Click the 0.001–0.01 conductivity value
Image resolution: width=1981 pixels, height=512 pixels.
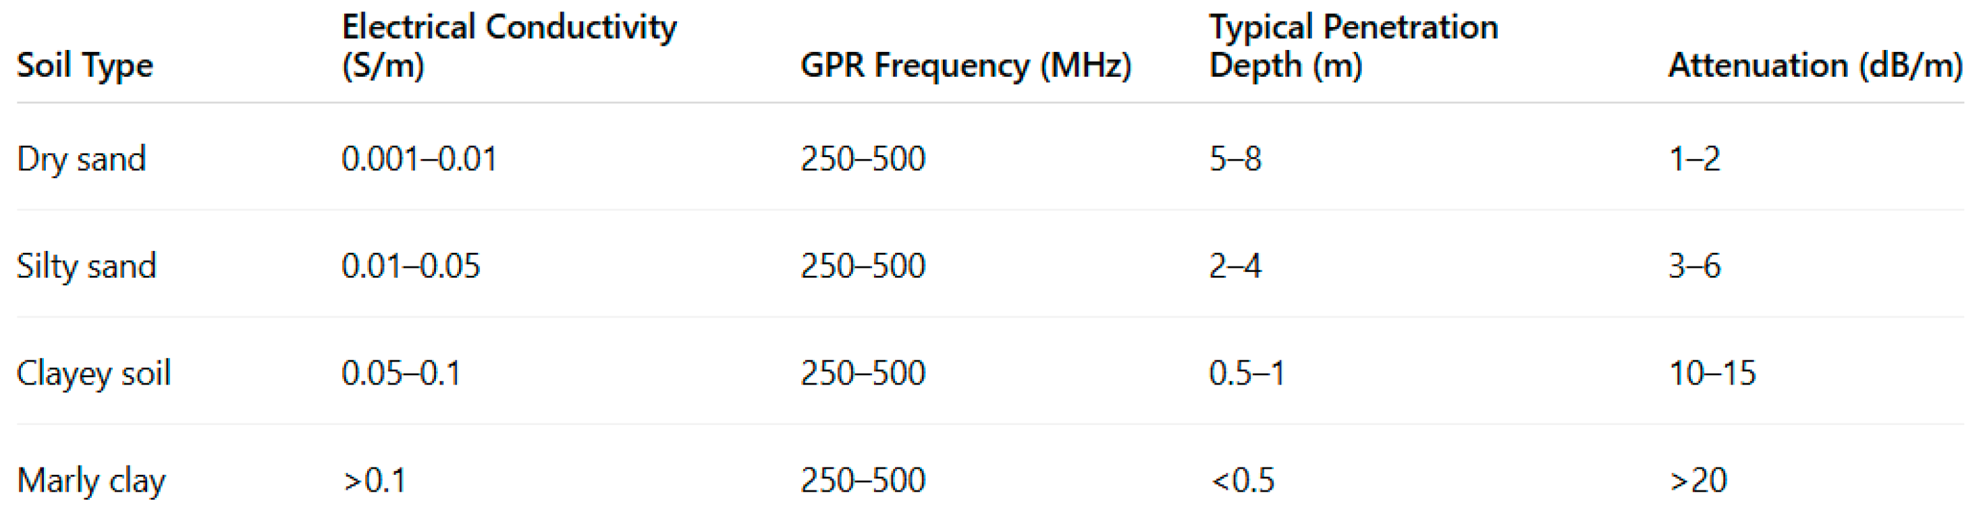[419, 159]
